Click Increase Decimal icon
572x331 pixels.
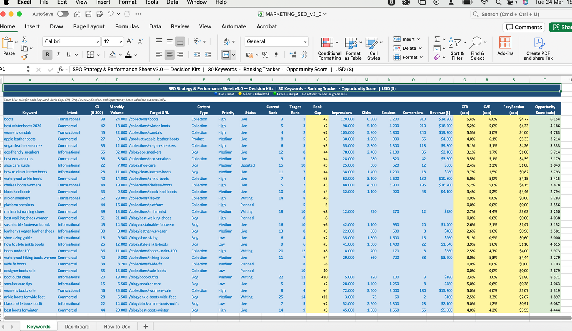pos(293,55)
